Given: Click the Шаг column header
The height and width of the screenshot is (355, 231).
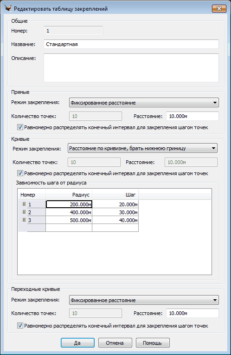Looking at the screenshot, I should [x=115, y=195].
